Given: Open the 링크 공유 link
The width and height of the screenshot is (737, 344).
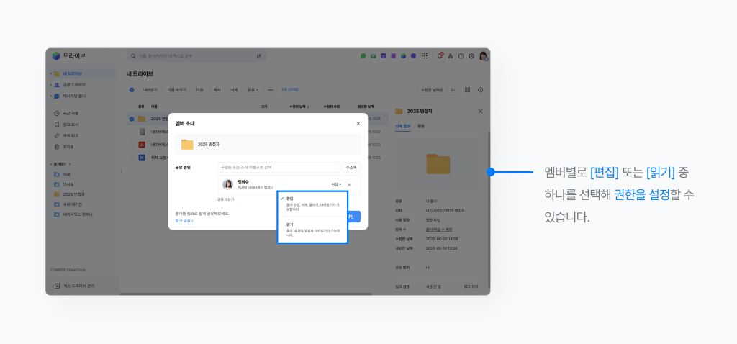Looking at the screenshot, I should tap(184, 220).
